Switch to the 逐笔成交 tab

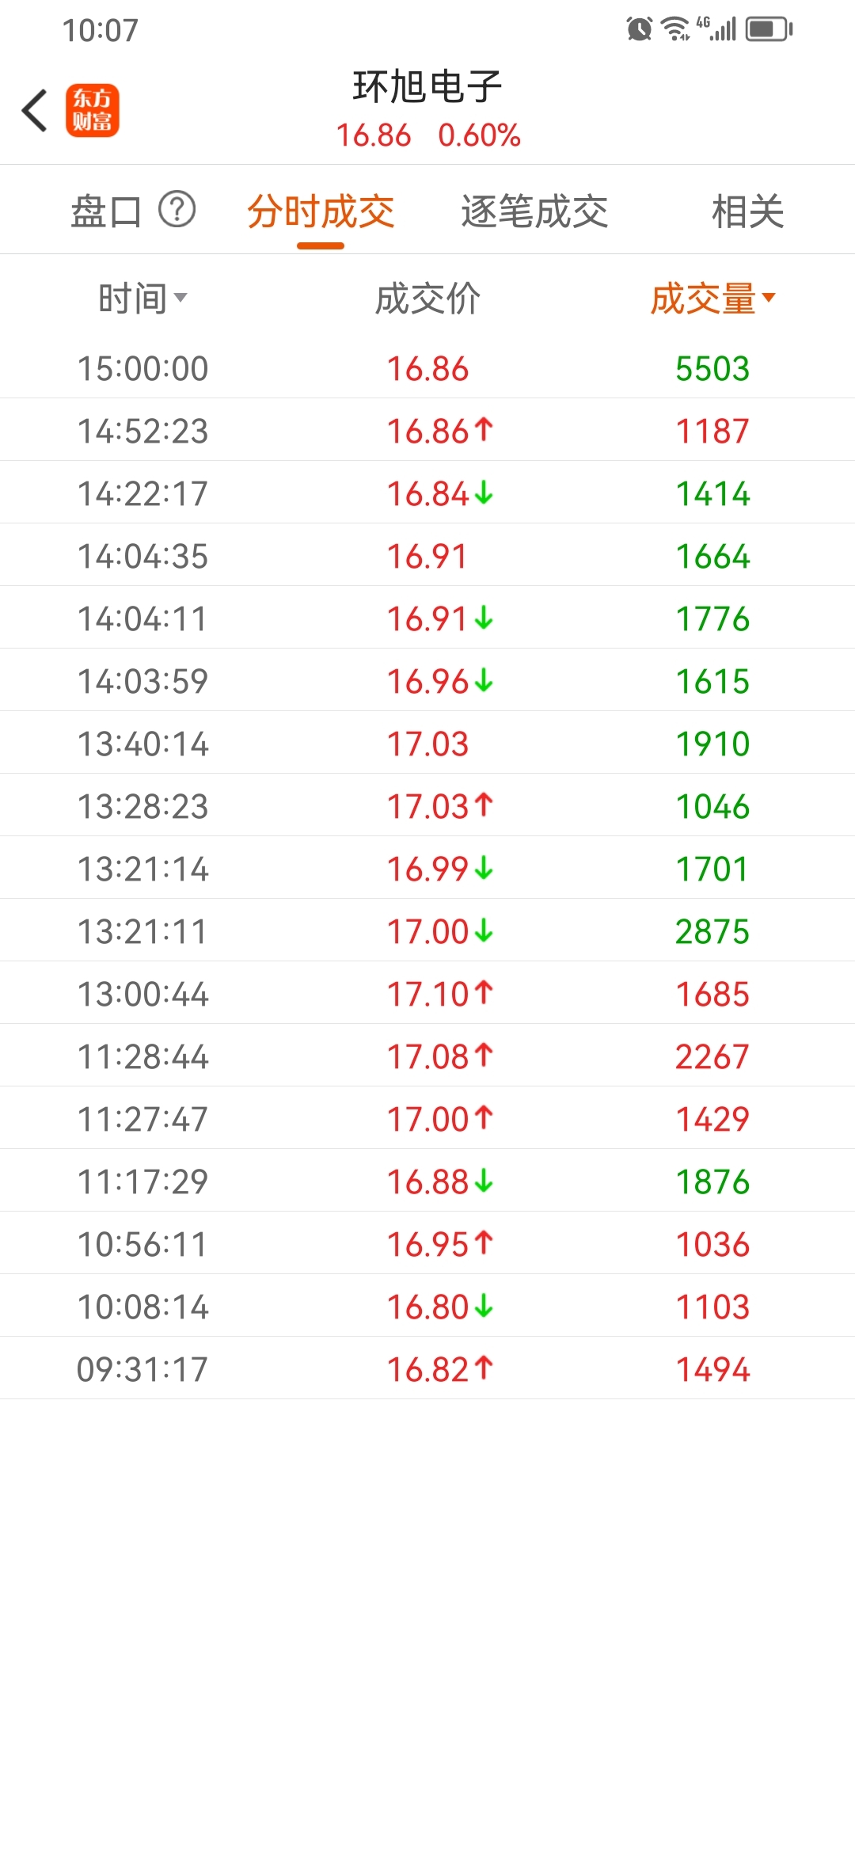click(x=534, y=211)
